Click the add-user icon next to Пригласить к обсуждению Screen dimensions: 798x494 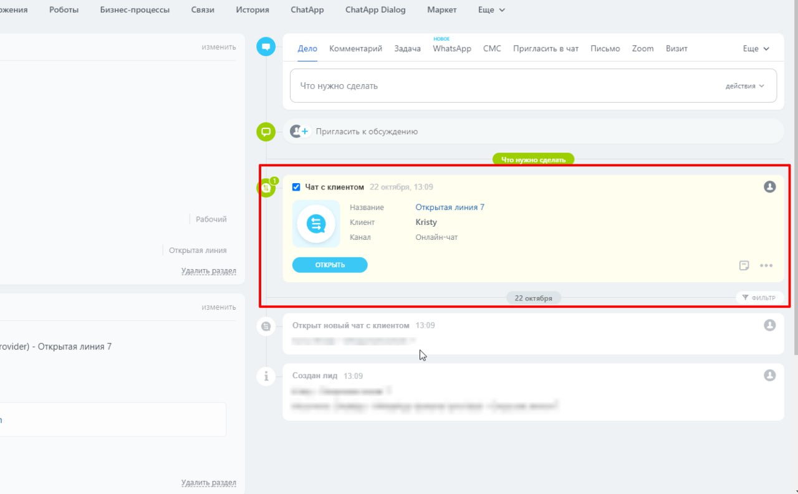(300, 131)
